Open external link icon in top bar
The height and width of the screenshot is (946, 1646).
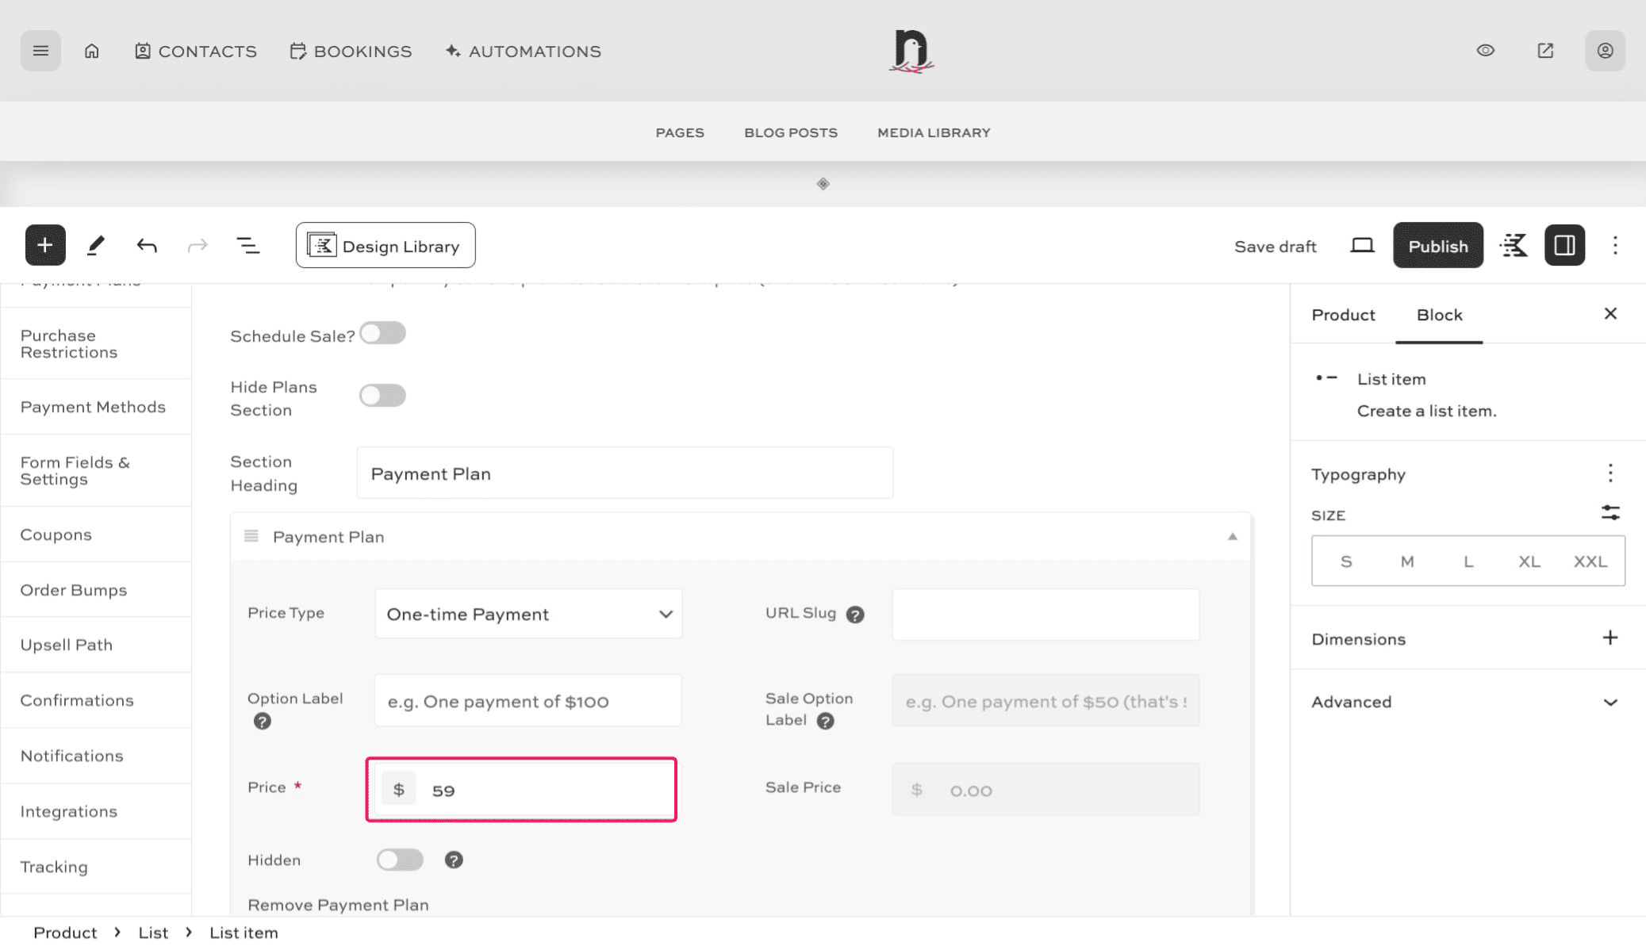[x=1544, y=50]
